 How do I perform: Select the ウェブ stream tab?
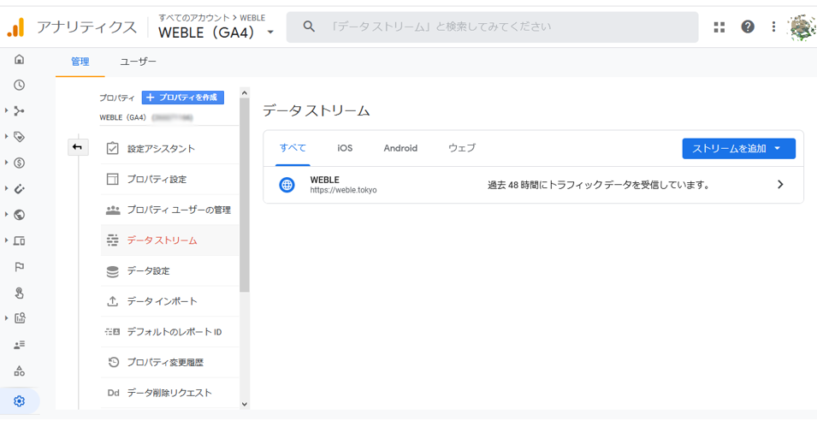462,148
